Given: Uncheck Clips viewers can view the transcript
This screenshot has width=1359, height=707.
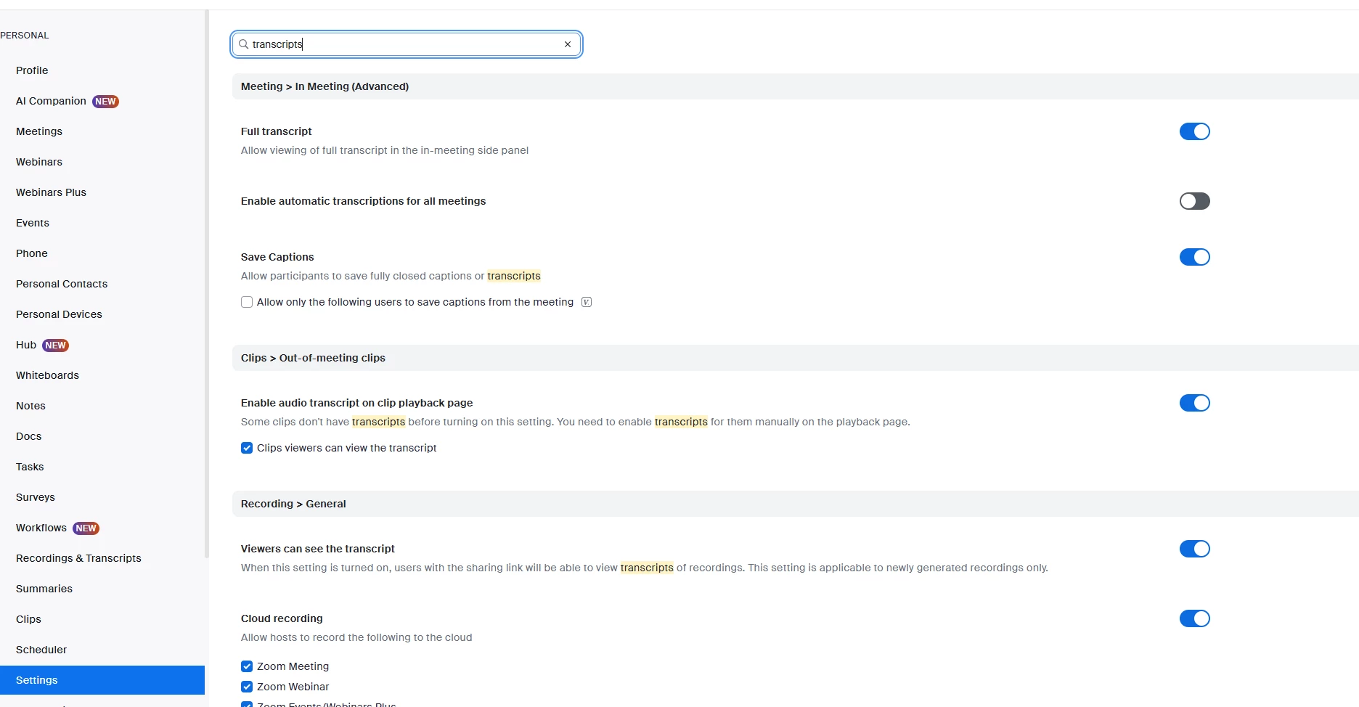Looking at the screenshot, I should (x=247, y=448).
